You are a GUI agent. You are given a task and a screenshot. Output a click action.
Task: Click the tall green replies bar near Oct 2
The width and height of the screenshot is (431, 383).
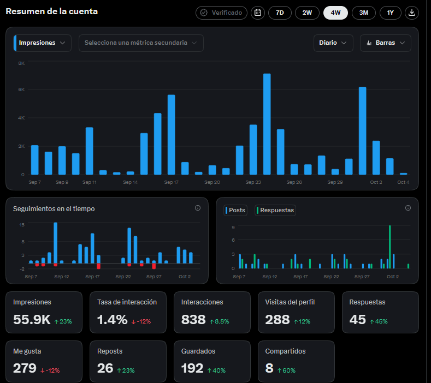pos(390,247)
